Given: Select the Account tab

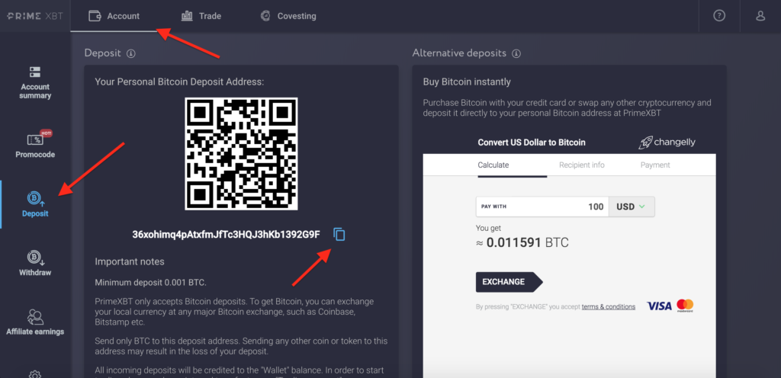Looking at the screenshot, I should (x=114, y=16).
